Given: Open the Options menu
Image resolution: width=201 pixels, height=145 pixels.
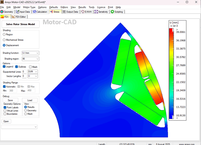Looking at the screenshot, I should [x=42, y=7].
